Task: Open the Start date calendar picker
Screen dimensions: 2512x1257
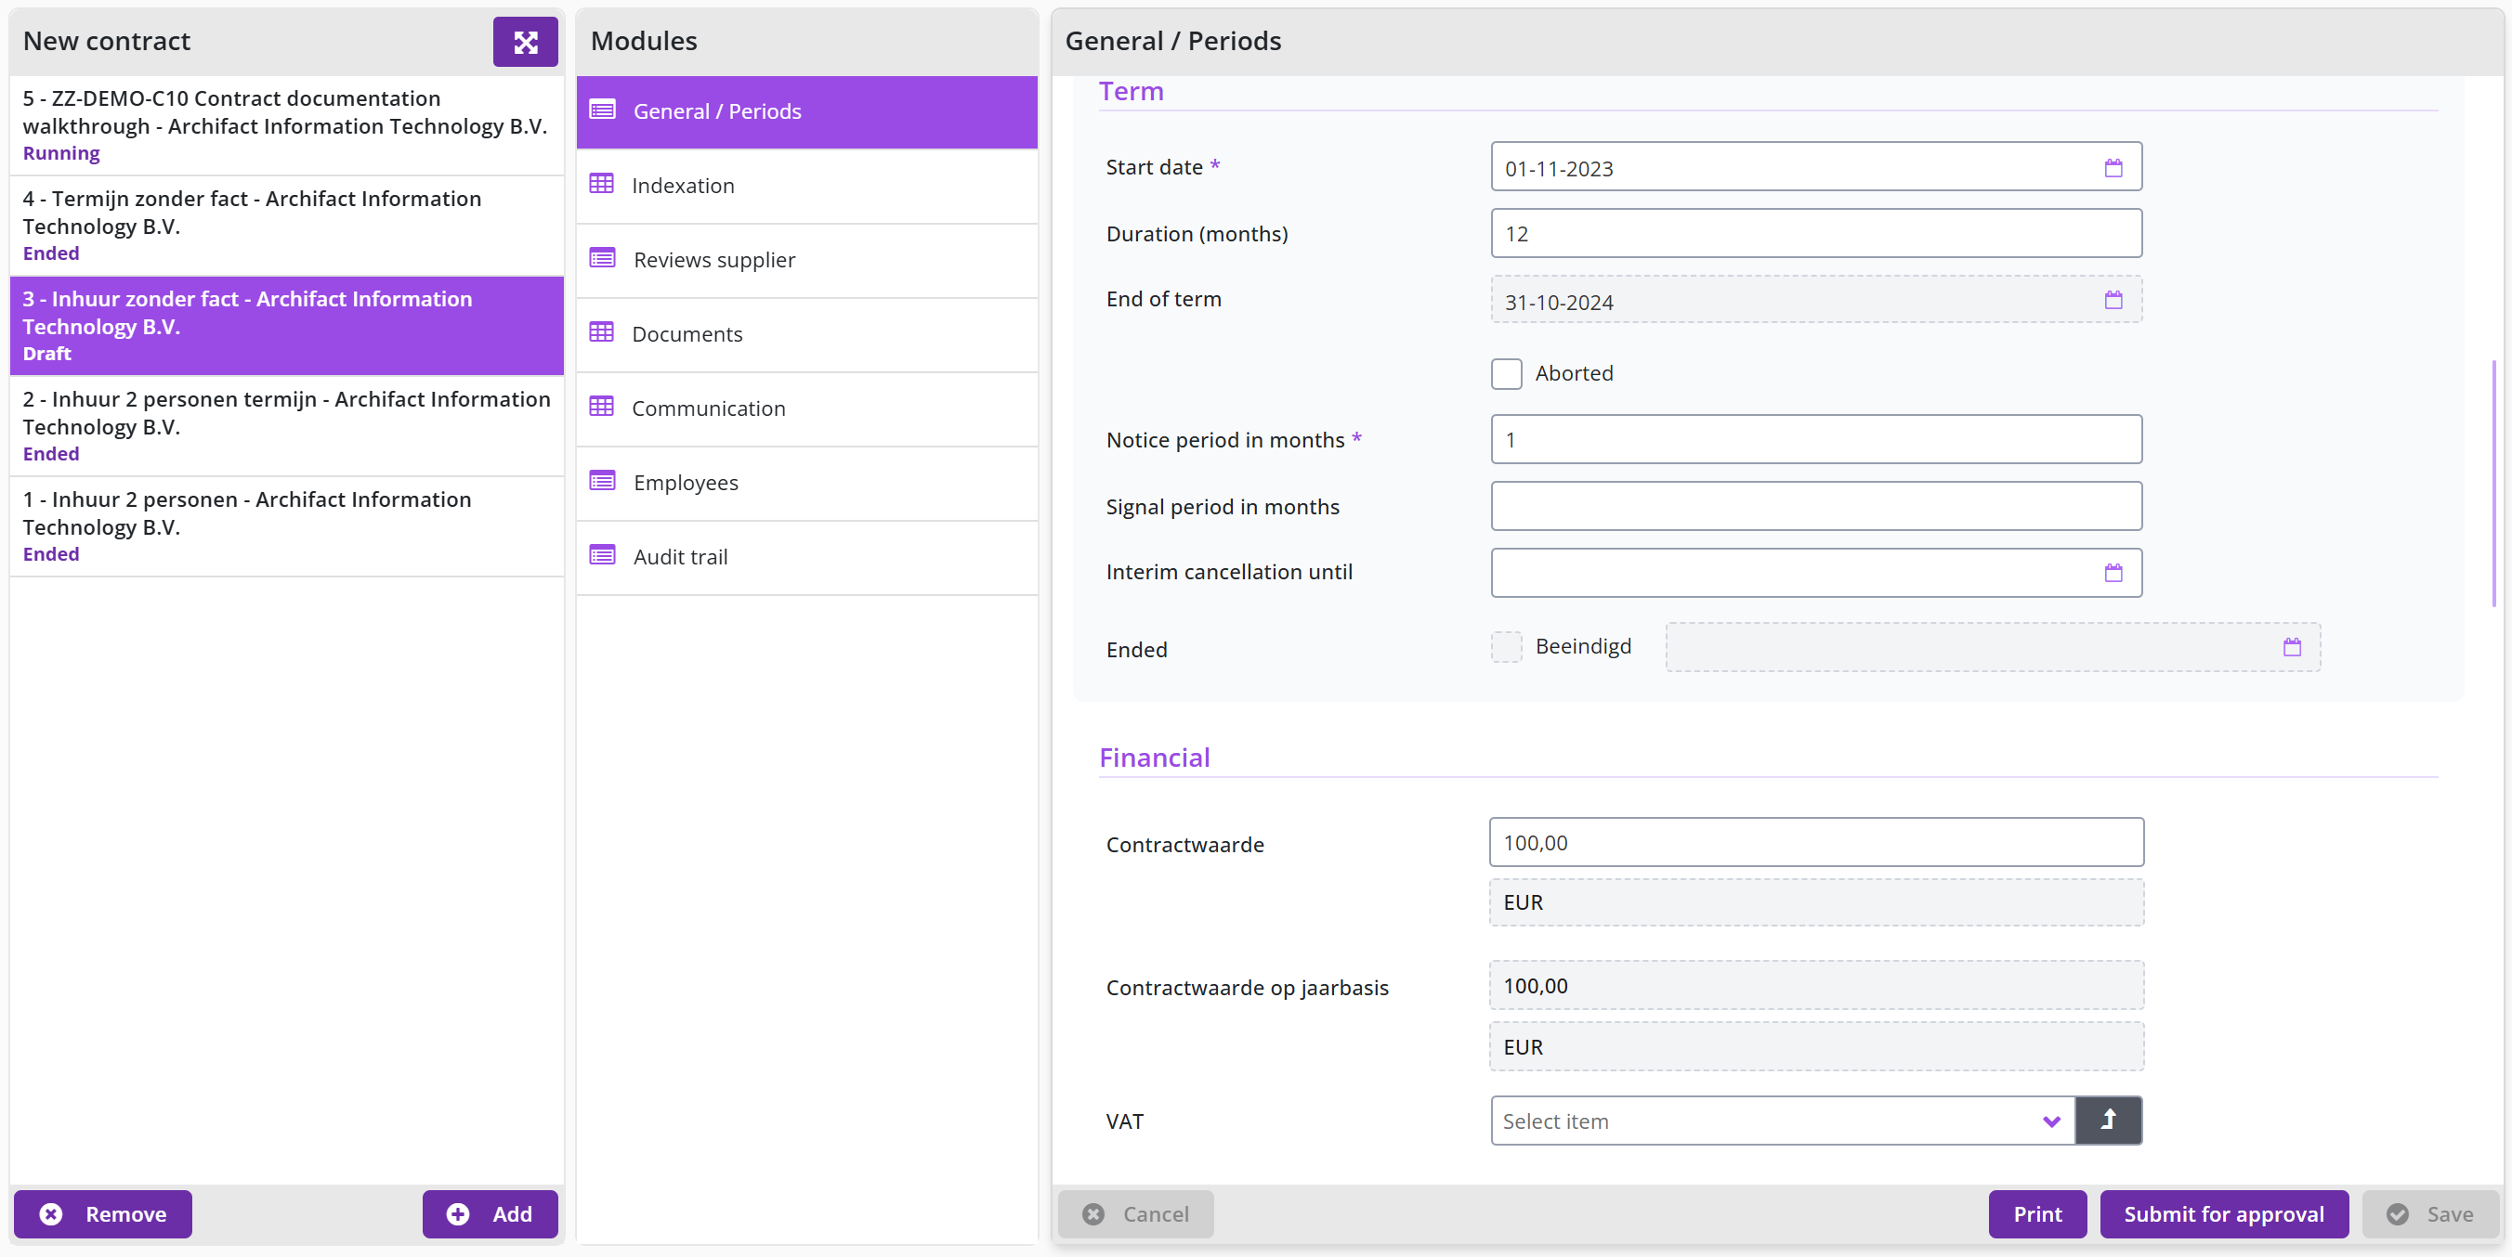Action: (x=2113, y=168)
